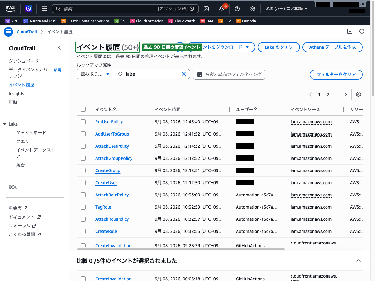Open console settings gear in top bar
Viewport: 375px width, 281px height.
tap(253, 9)
